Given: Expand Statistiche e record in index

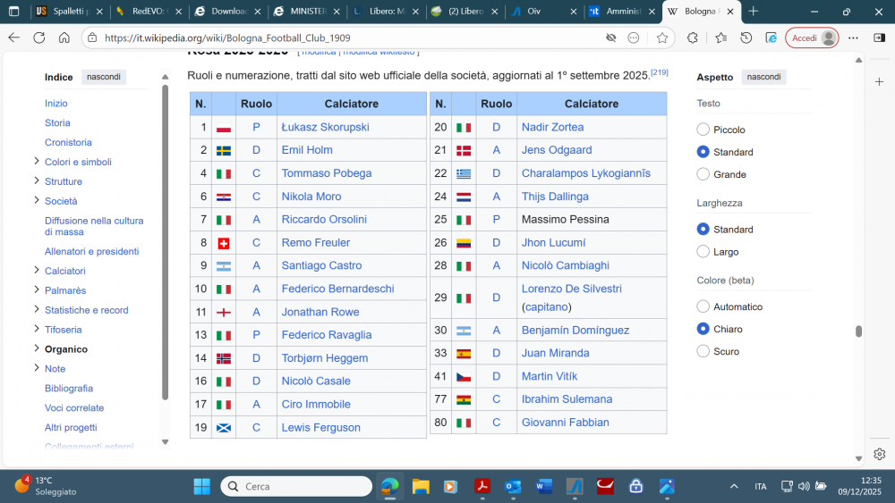Looking at the screenshot, I should pyautogui.click(x=36, y=310).
